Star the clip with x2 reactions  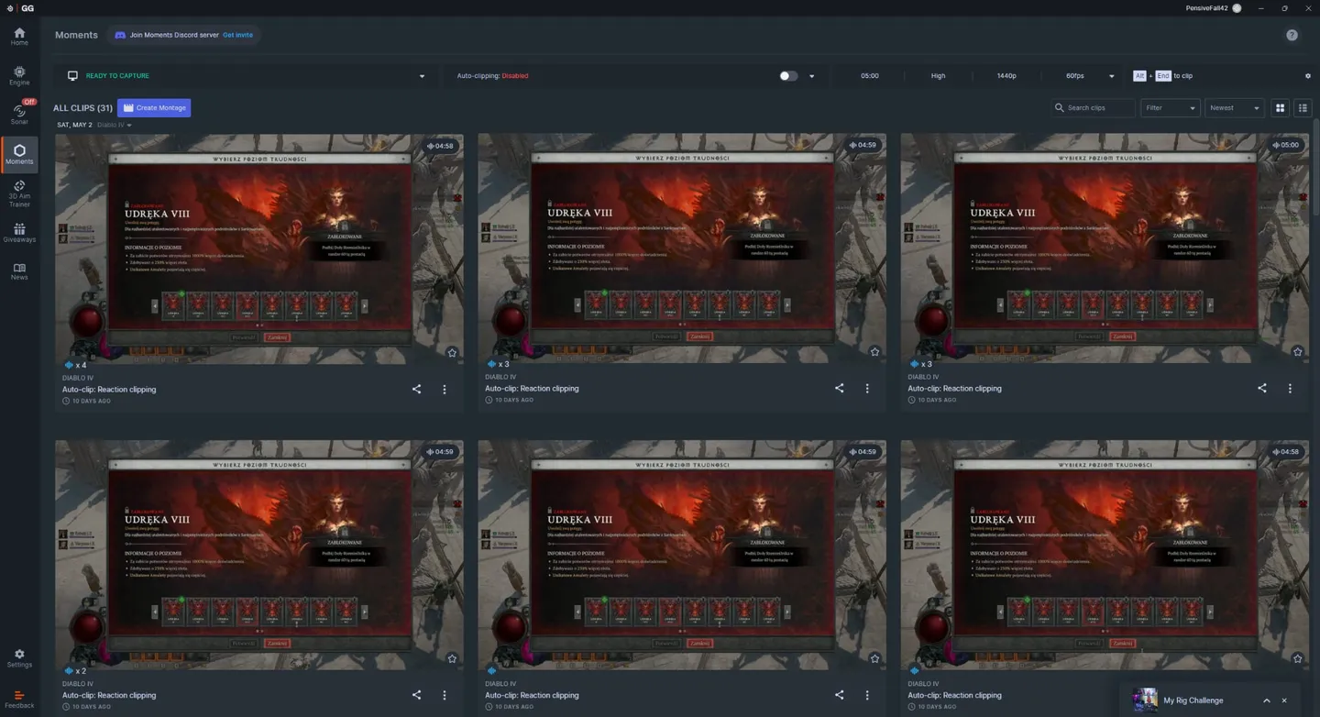coord(452,658)
